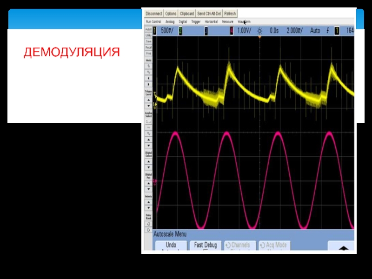Click the Refresh toolbar button
Viewport: 372px width, 279px height.
230,14
